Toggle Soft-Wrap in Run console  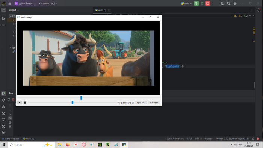(10, 114)
